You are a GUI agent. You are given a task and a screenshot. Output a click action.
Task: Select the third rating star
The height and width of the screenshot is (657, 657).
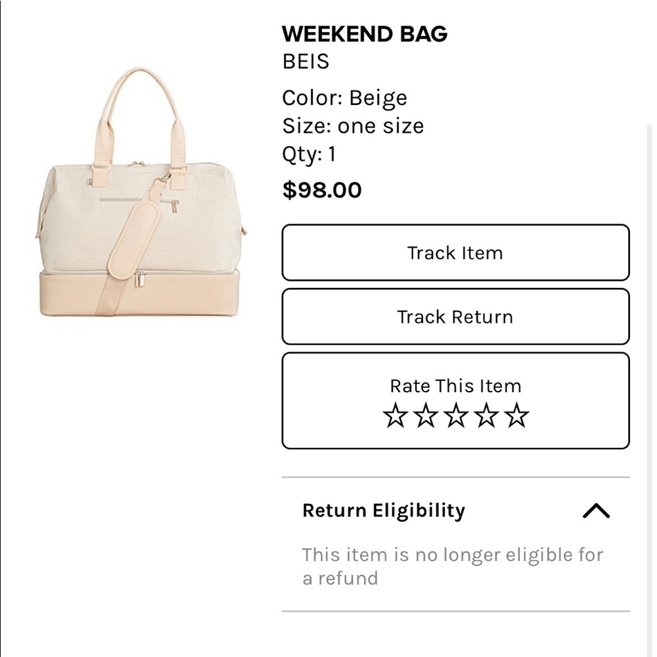tap(456, 416)
